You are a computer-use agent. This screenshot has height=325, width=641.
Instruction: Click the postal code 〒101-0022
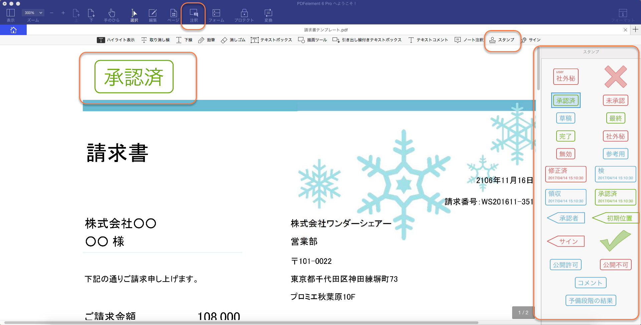click(x=311, y=261)
